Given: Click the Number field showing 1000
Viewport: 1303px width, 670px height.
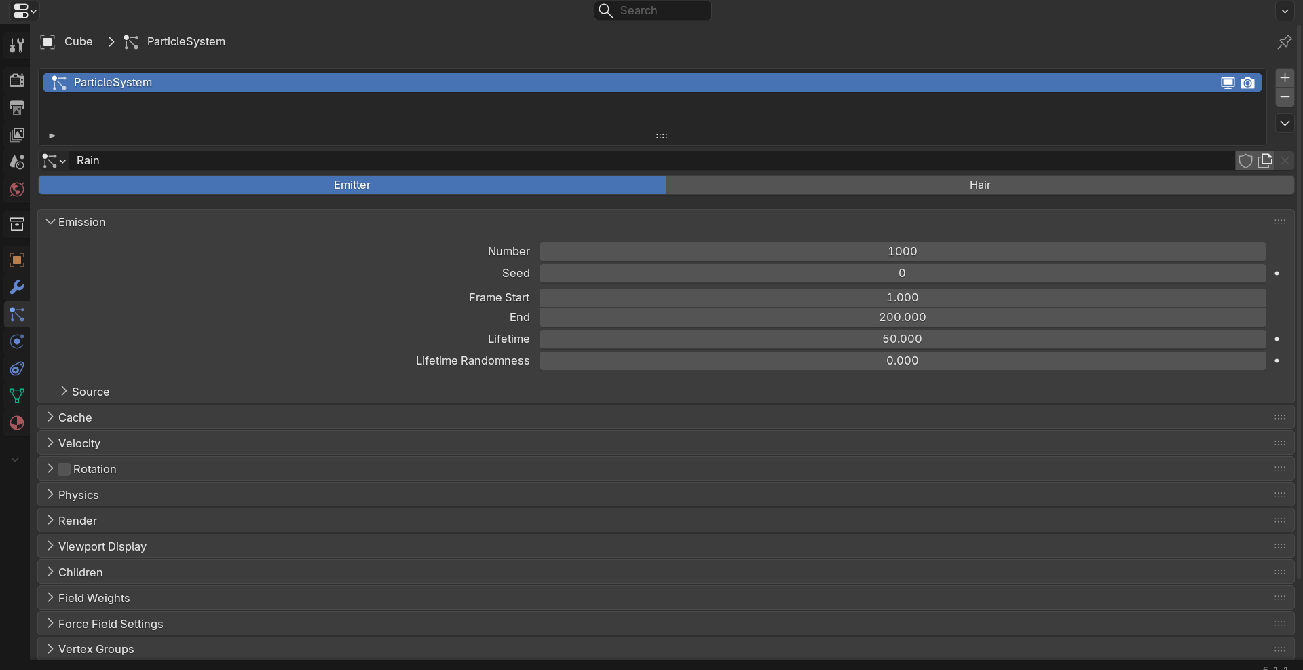Looking at the screenshot, I should coord(903,252).
